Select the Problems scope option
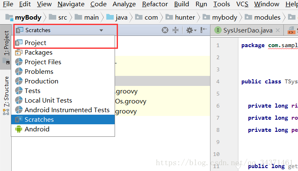298x171 pixels. click(x=39, y=72)
